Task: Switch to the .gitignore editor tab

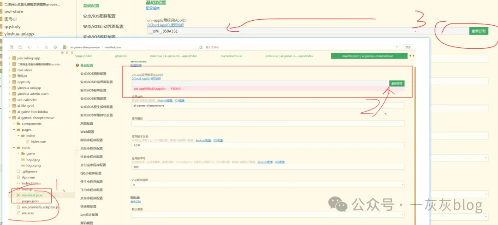Action: tap(121, 56)
